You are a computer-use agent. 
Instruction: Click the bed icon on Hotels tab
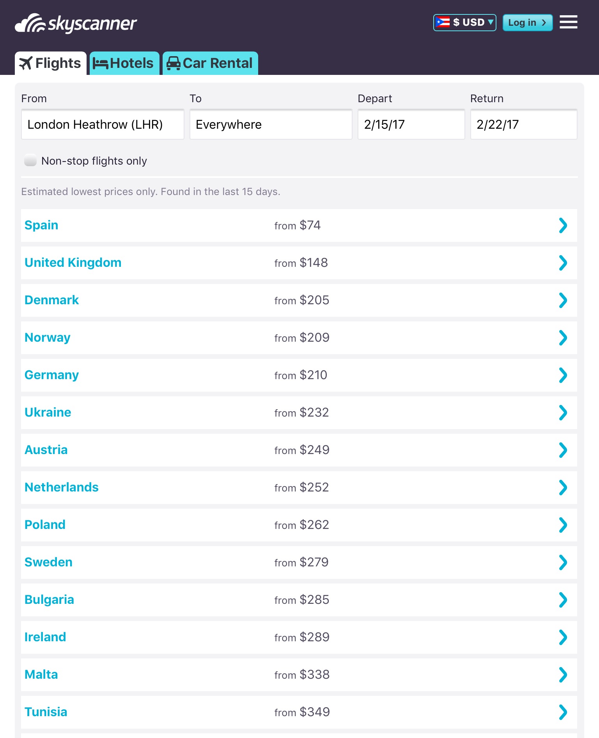100,64
